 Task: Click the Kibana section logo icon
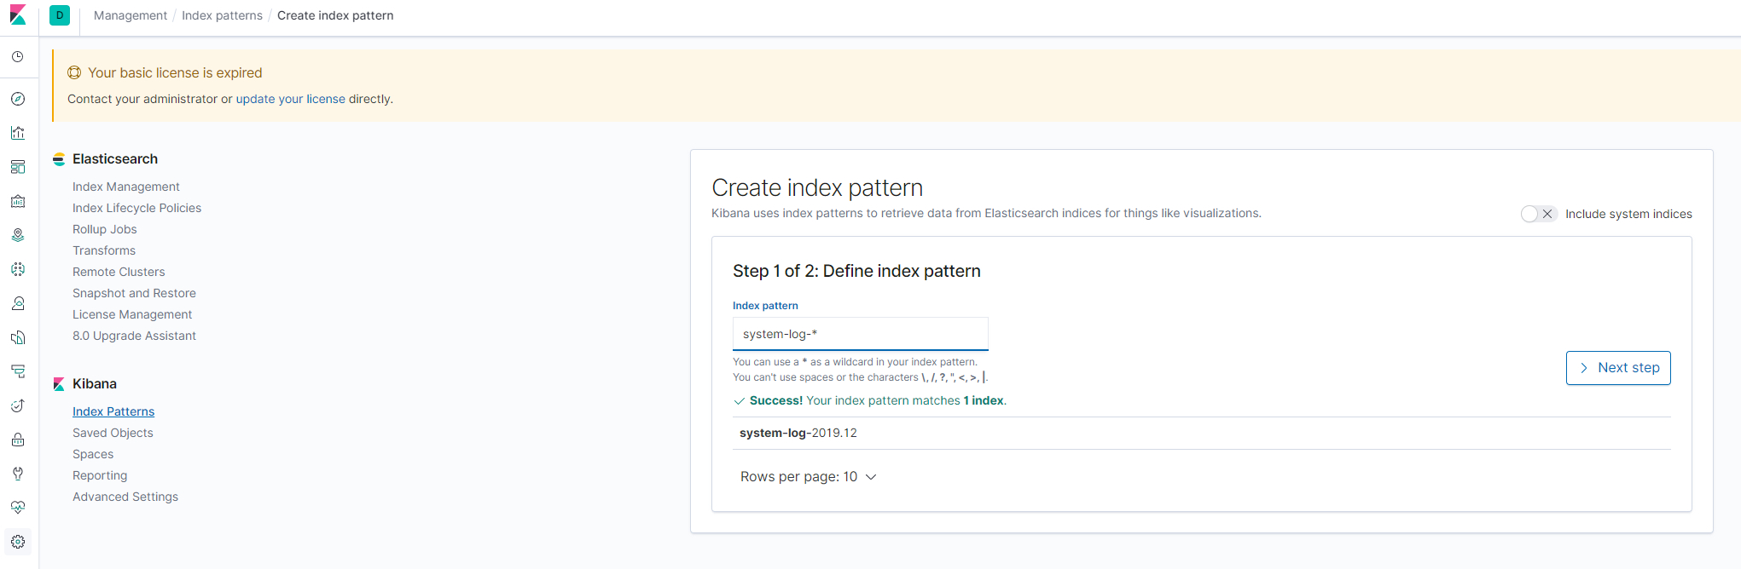[59, 384]
